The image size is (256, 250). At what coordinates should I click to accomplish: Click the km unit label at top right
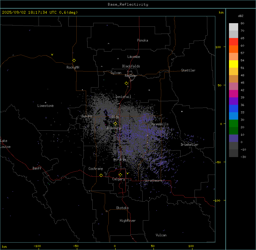click(221, 12)
